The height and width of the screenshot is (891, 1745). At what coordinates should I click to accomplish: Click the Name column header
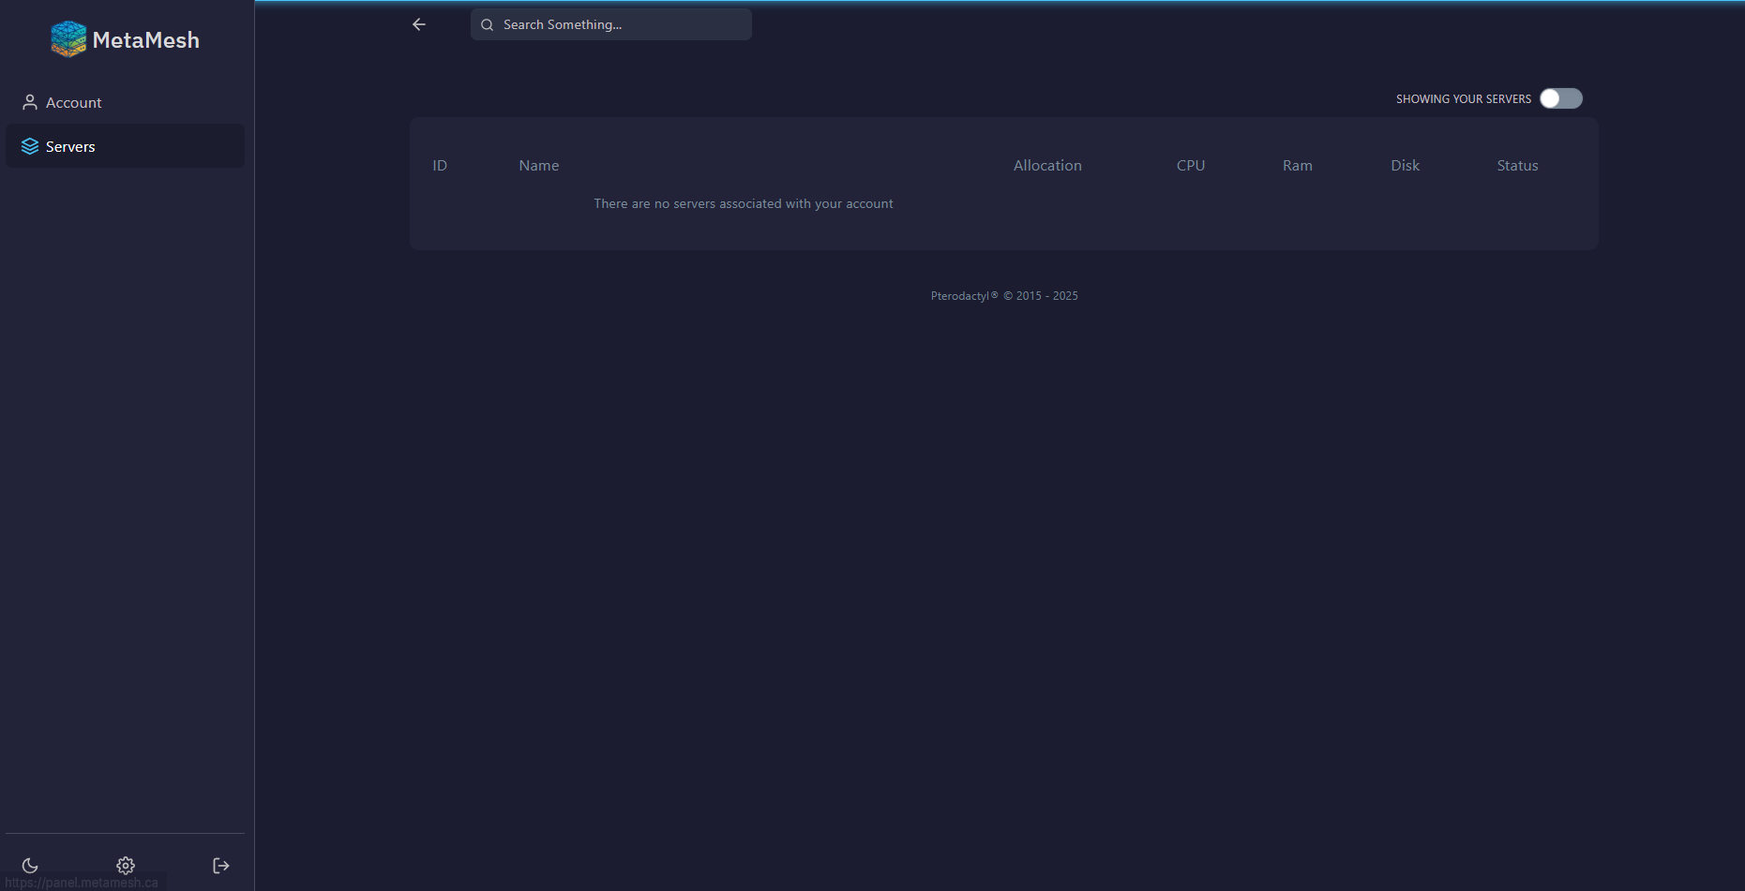click(539, 166)
